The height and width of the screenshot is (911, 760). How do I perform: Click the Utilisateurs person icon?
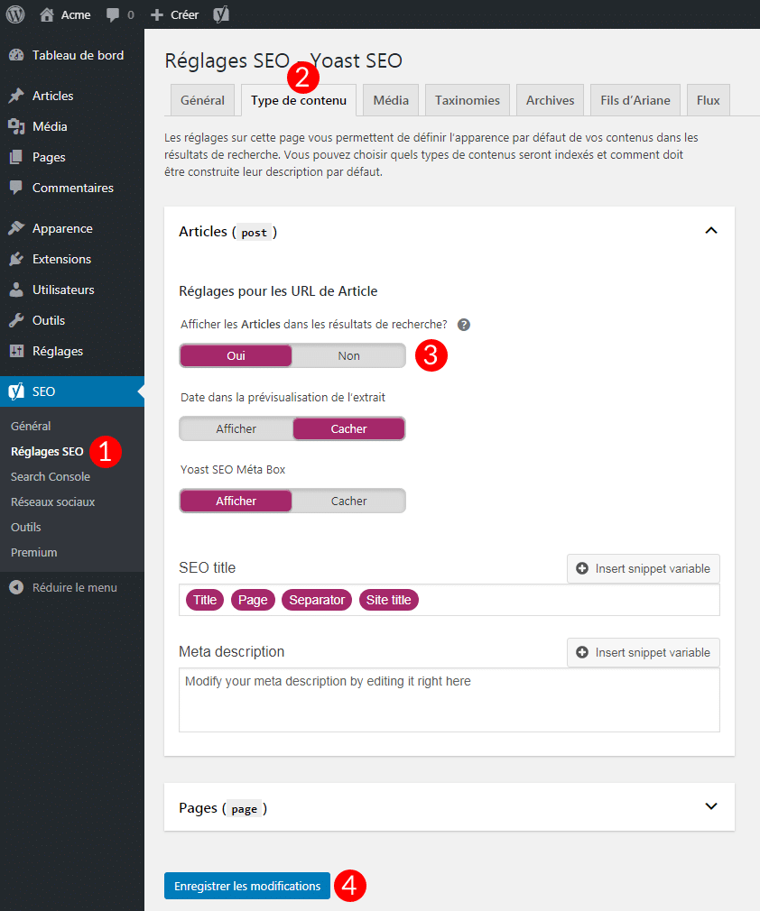pyautogui.click(x=16, y=290)
